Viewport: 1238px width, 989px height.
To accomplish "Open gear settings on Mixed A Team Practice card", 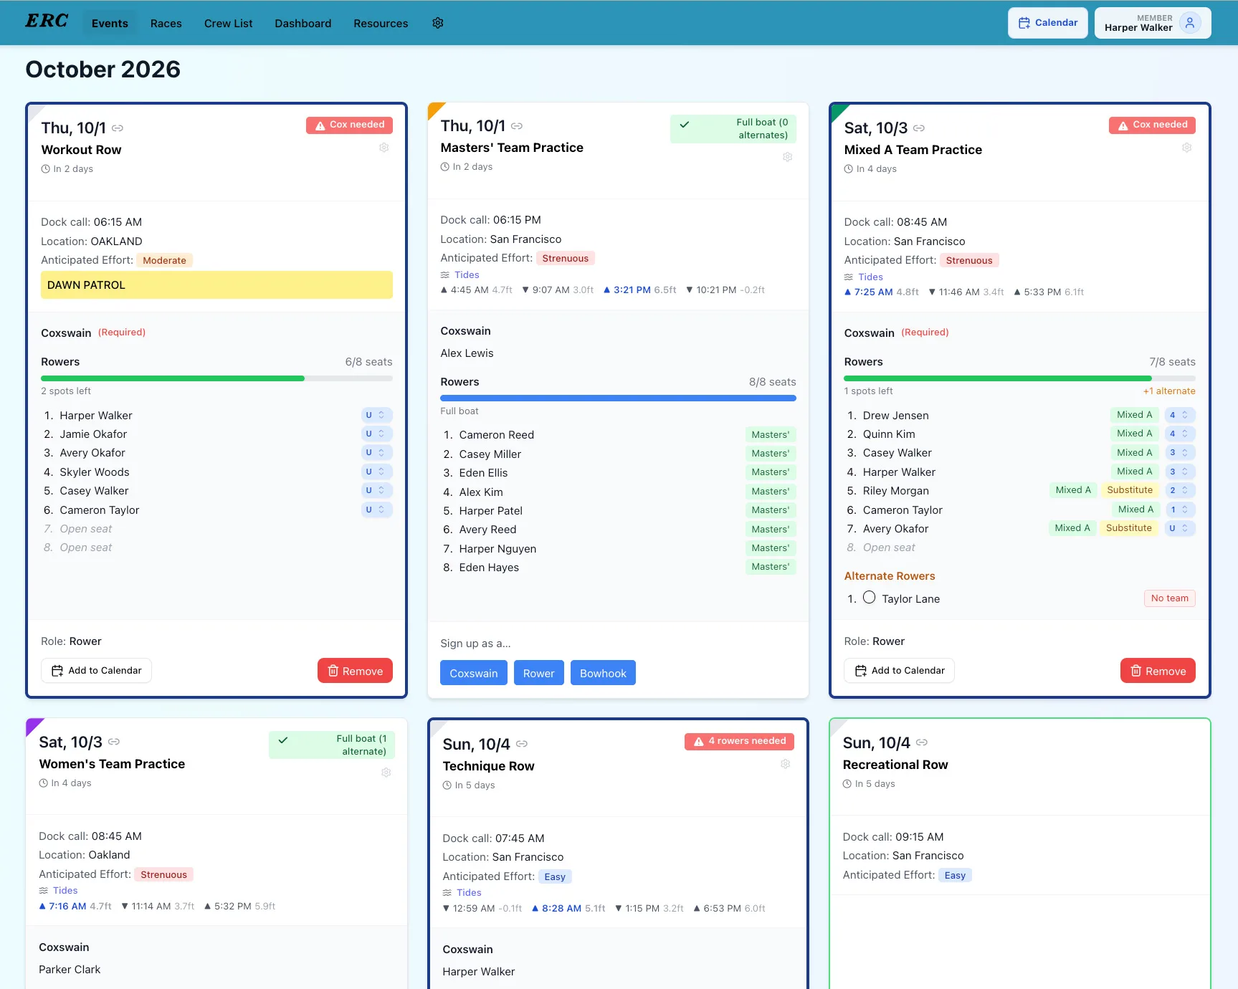I will (1187, 148).
